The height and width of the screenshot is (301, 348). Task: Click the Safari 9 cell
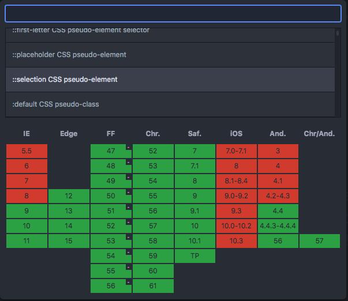(195, 196)
